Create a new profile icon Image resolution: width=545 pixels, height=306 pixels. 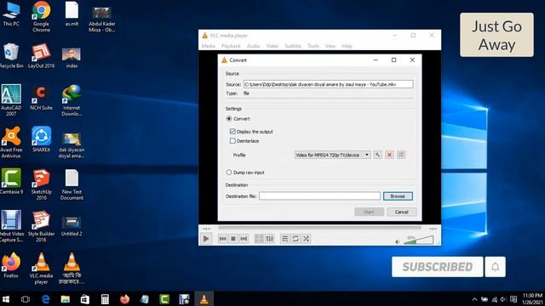pos(401,155)
